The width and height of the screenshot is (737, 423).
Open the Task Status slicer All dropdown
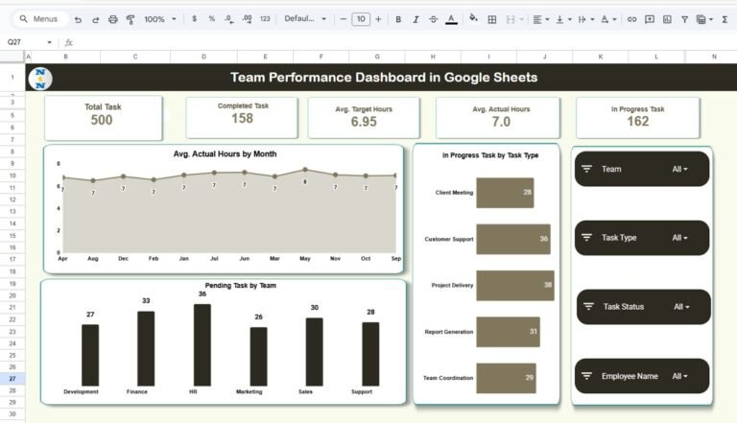pyautogui.click(x=681, y=307)
